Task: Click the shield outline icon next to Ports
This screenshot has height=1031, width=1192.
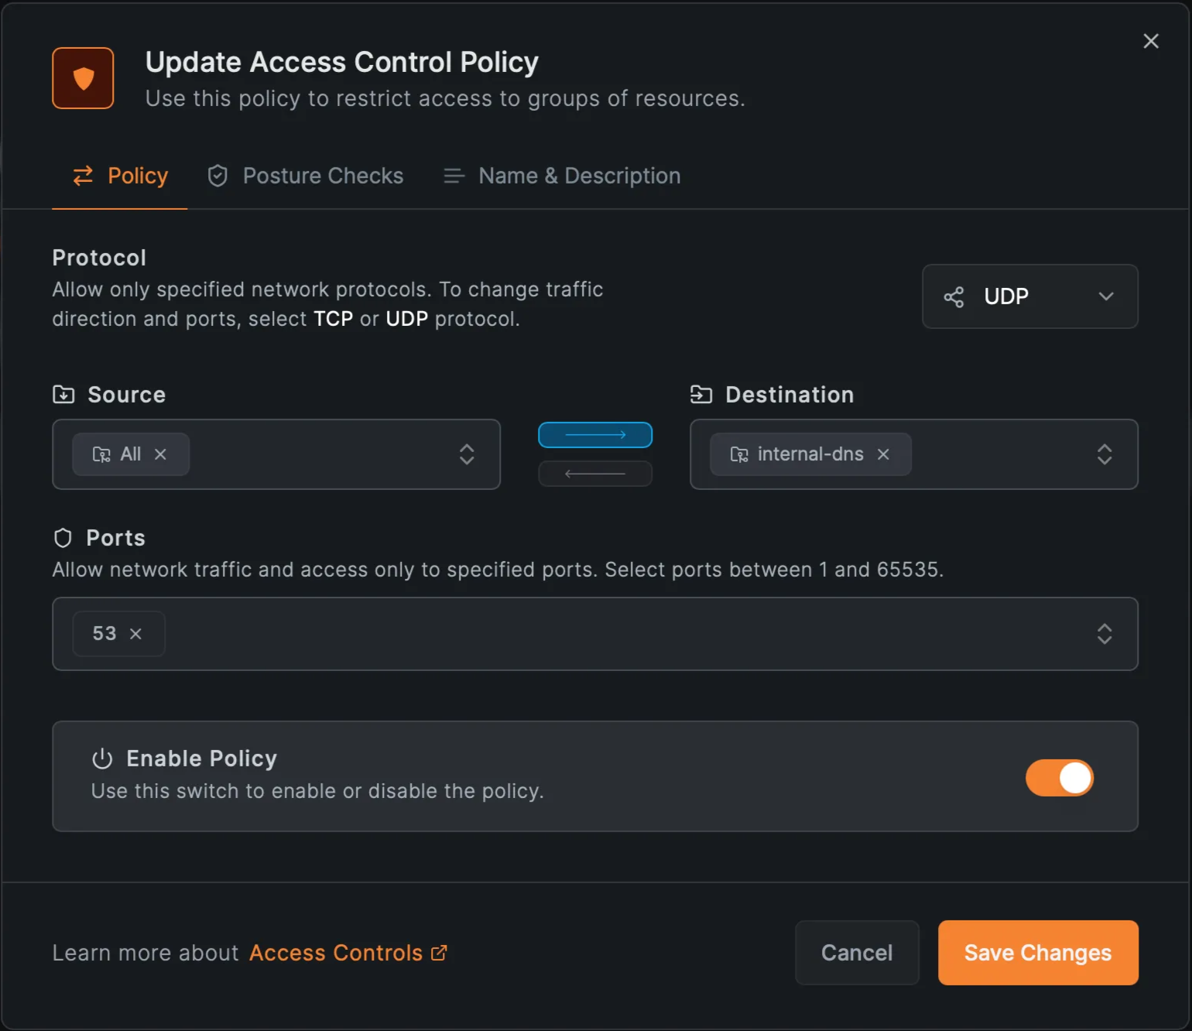Action: tap(63, 537)
